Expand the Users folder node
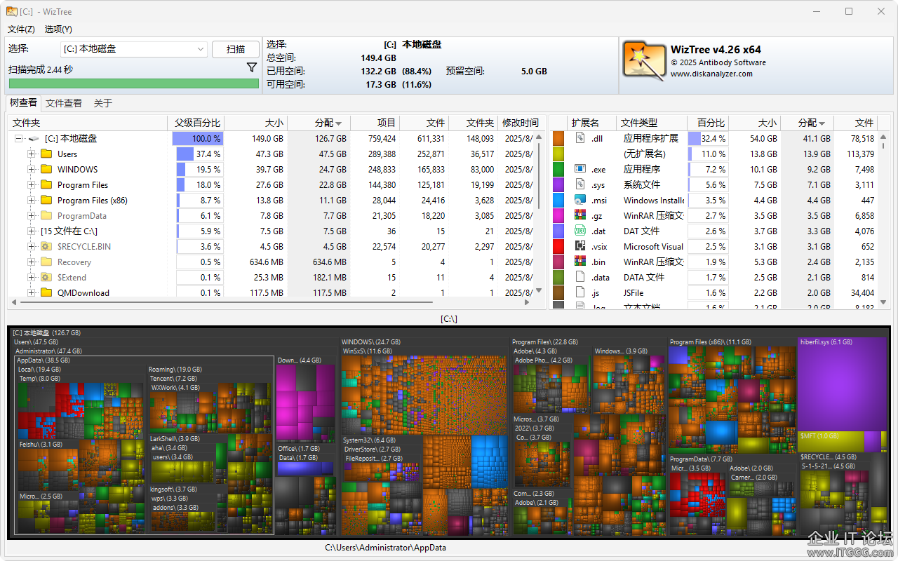Image resolution: width=898 pixels, height=561 pixels. (31, 154)
